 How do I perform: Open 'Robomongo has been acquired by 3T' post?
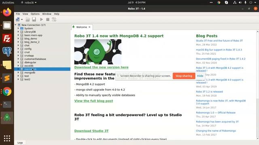click(217, 122)
